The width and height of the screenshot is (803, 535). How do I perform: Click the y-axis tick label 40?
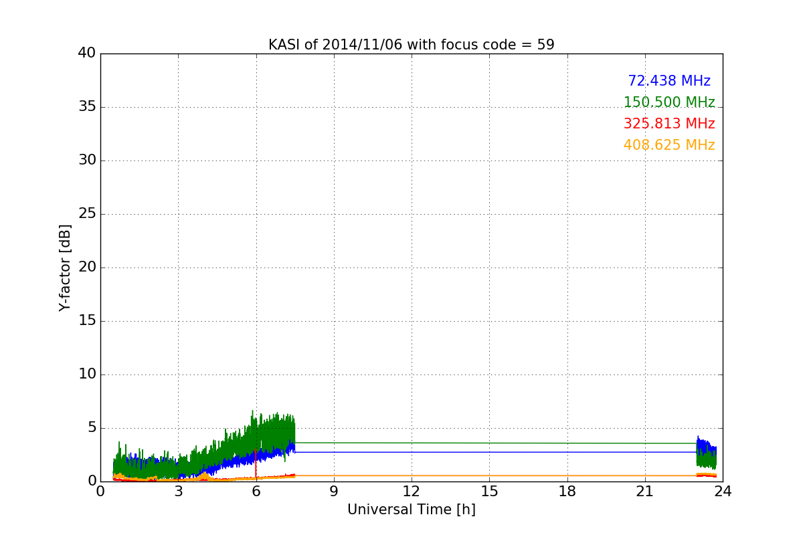(x=87, y=53)
